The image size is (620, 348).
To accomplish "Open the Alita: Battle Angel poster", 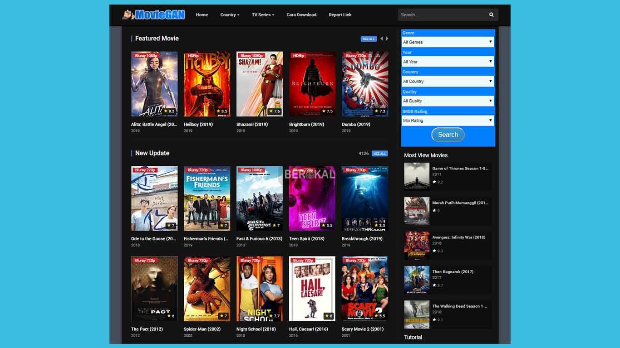I will (154, 84).
